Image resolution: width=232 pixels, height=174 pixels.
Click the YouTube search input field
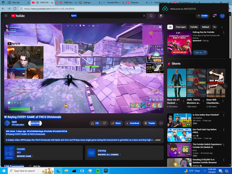[x=108, y=16]
